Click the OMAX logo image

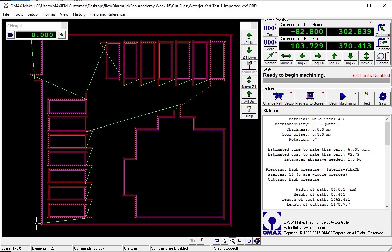click(x=272, y=223)
